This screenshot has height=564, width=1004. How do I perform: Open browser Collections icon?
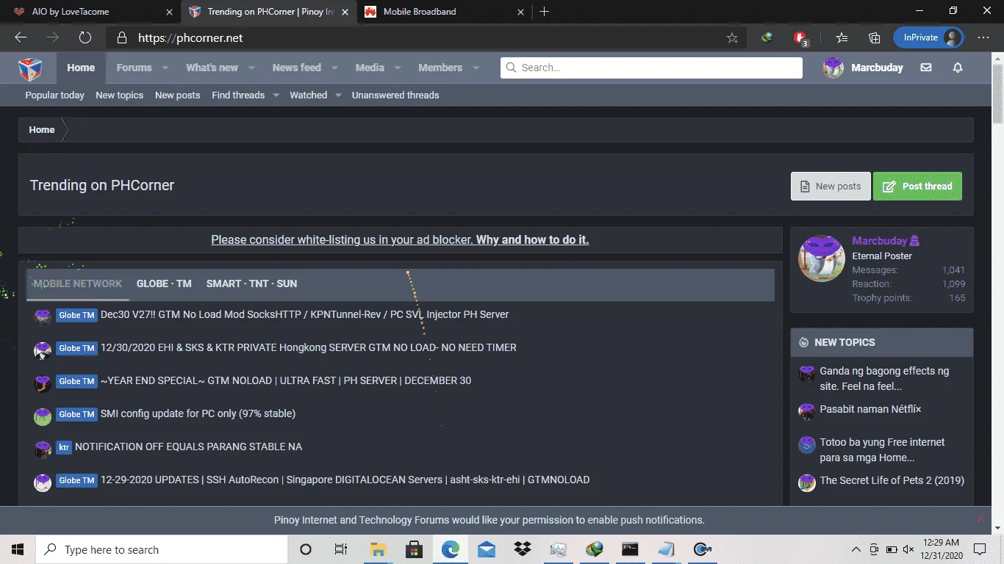pos(875,37)
